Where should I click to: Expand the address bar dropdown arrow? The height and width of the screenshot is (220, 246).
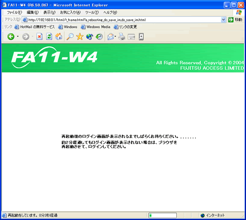coord(223,20)
